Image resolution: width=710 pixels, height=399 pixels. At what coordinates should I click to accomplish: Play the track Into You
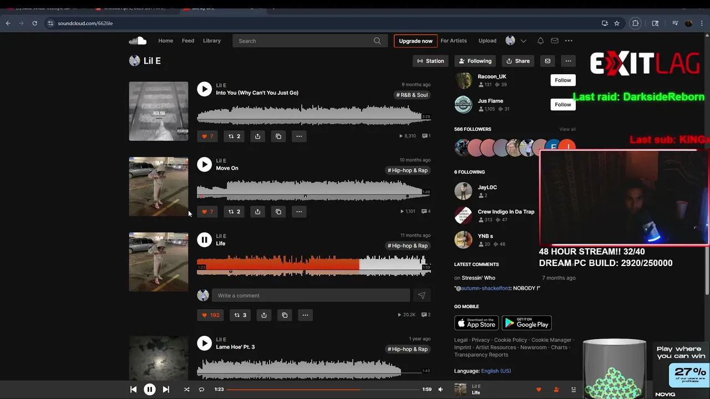tap(204, 89)
